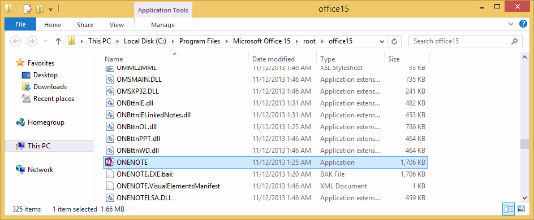Open the Share ribbon tab
Image resolution: width=534 pixels, height=220 pixels.
click(x=85, y=25)
